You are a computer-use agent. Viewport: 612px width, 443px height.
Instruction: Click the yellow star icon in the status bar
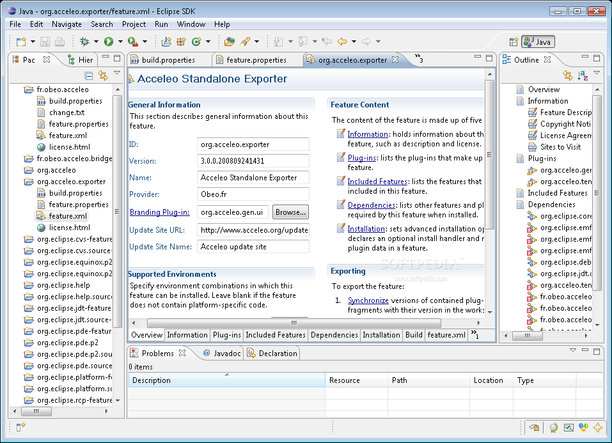(597, 428)
